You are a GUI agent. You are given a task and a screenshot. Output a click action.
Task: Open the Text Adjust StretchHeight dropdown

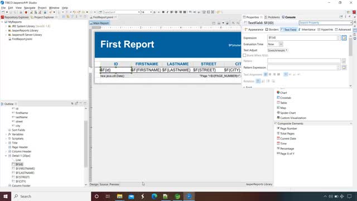click(278, 50)
